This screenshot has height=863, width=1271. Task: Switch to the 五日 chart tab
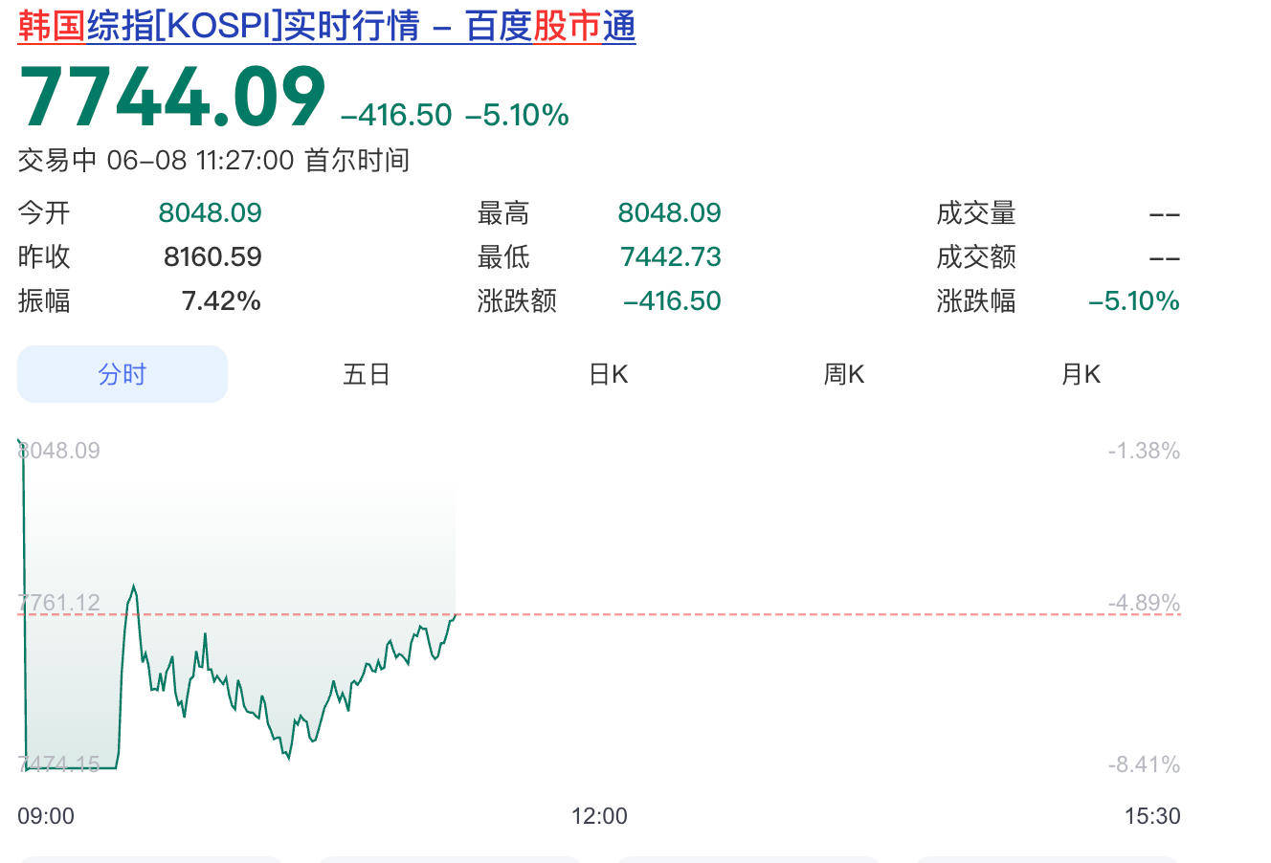click(367, 374)
